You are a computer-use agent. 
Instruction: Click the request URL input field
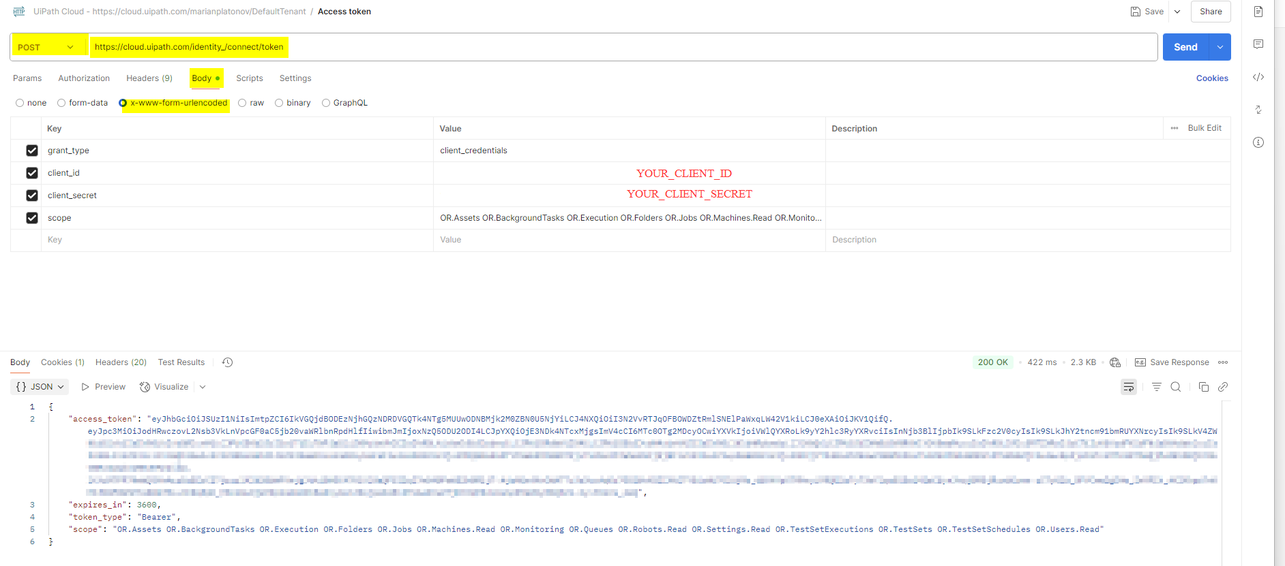click(623, 47)
